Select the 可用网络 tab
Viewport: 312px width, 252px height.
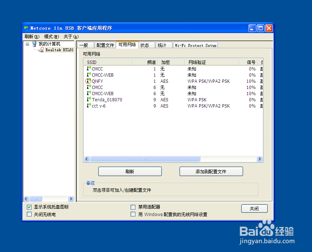pyautogui.click(x=127, y=45)
